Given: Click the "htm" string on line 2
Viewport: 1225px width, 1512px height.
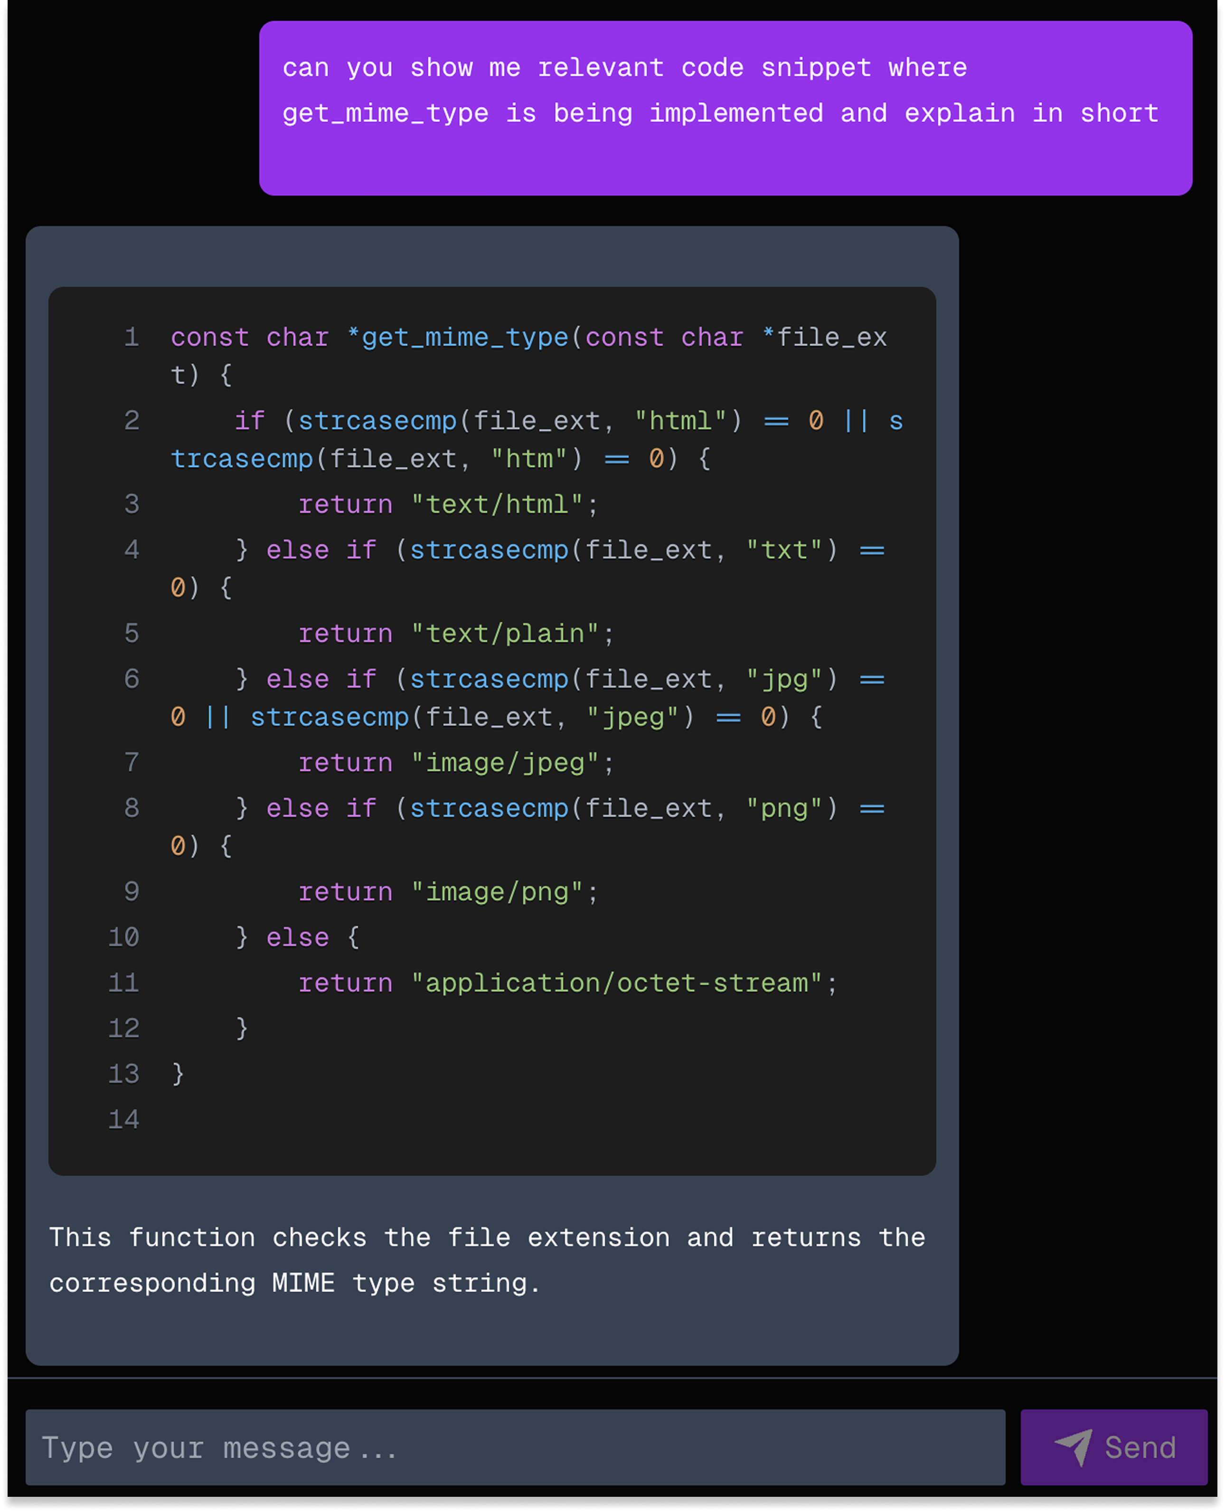Looking at the screenshot, I should coord(529,459).
